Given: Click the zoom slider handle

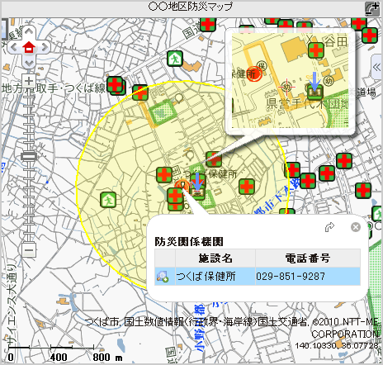Looking at the screenshot, I should pyautogui.click(x=29, y=157).
